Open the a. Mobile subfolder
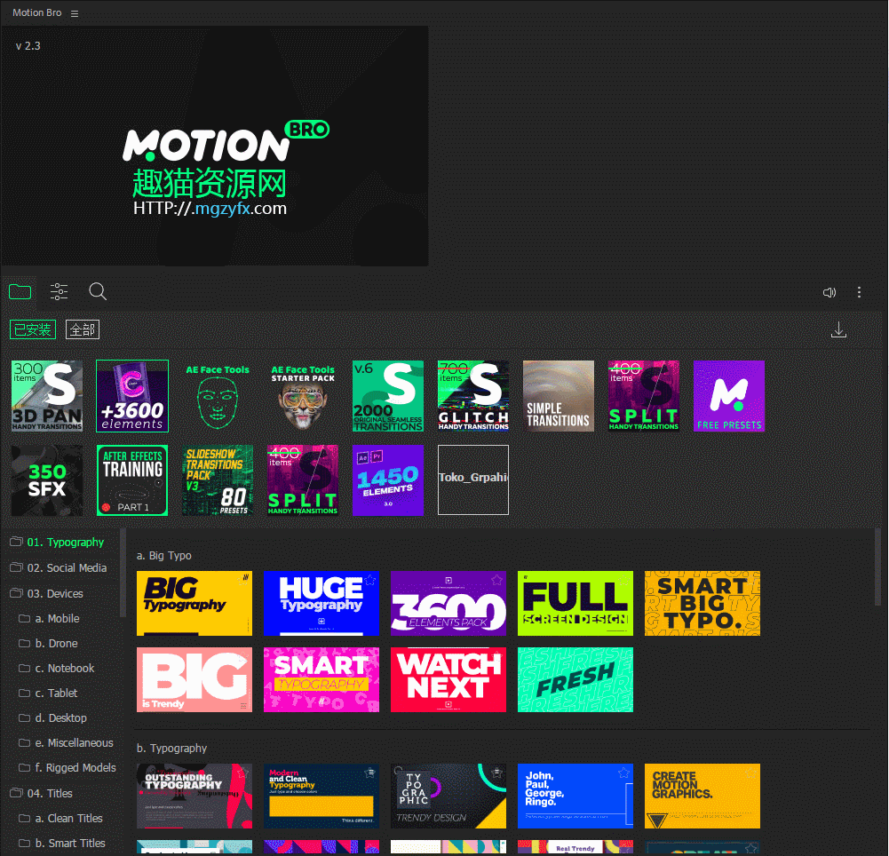Image resolution: width=889 pixels, height=856 pixels. (x=49, y=619)
